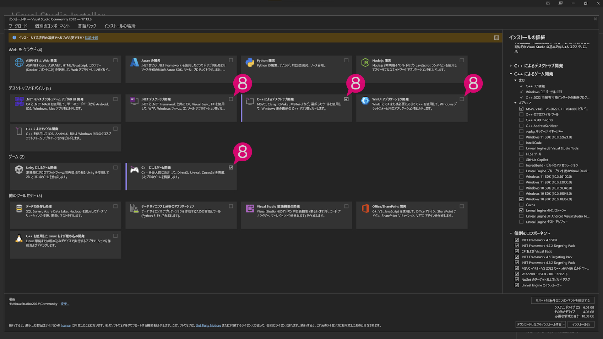Click the Azure development icon
The height and width of the screenshot is (339, 603).
pyautogui.click(x=134, y=62)
